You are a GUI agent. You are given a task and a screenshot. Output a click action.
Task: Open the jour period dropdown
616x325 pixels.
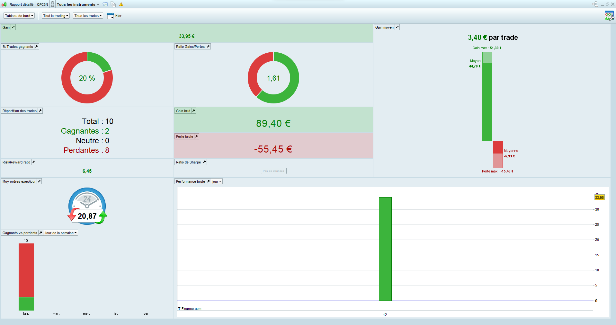click(x=217, y=181)
